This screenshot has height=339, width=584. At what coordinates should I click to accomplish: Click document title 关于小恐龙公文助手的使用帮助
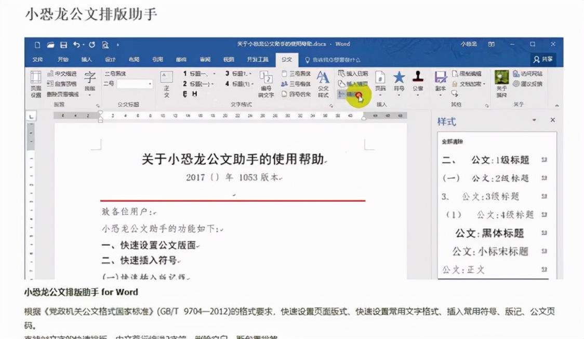[232, 160]
